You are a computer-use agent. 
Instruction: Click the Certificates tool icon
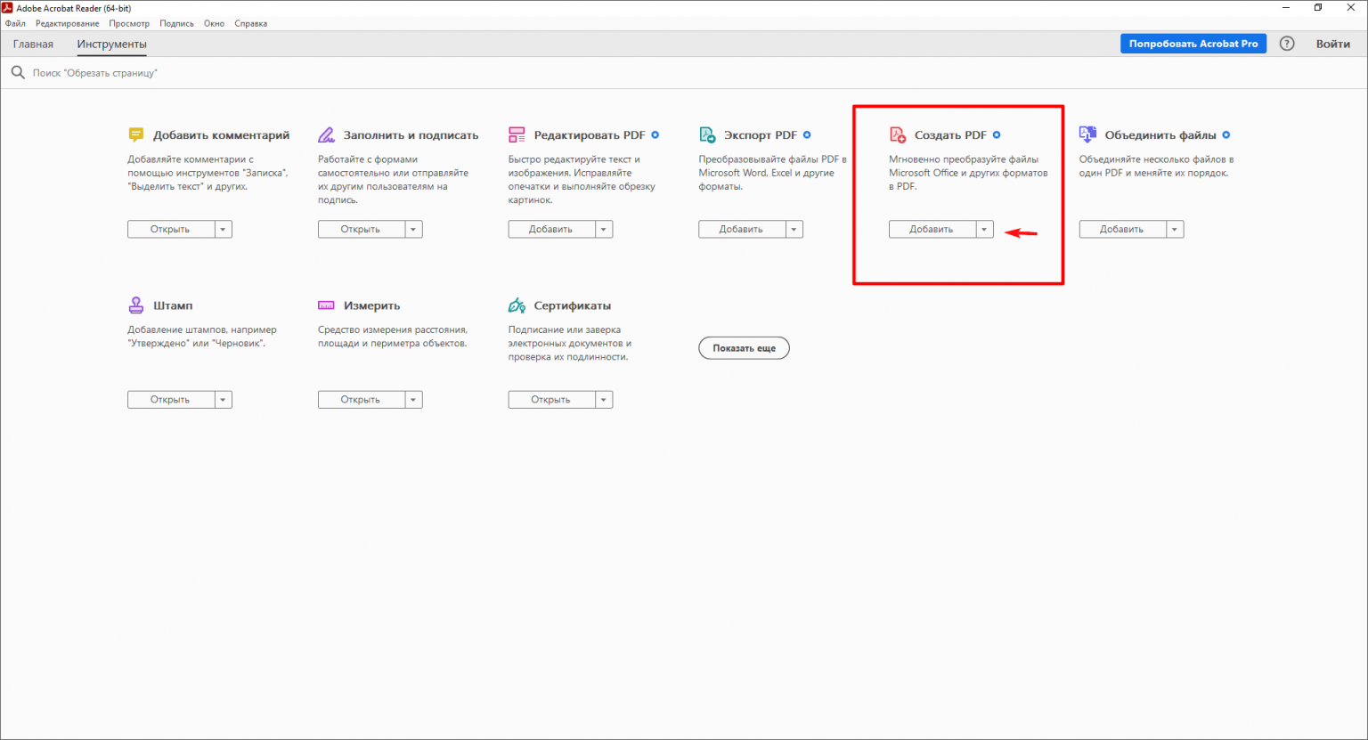point(517,305)
